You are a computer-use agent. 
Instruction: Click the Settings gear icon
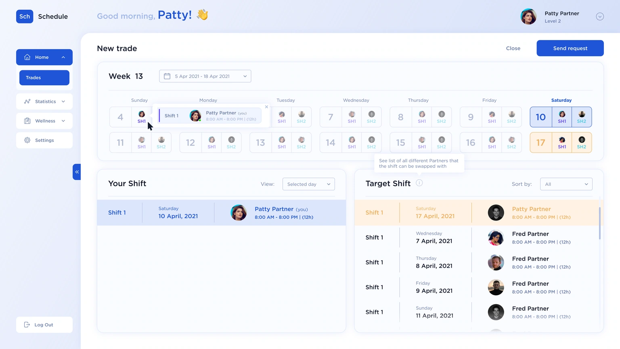pyautogui.click(x=27, y=140)
